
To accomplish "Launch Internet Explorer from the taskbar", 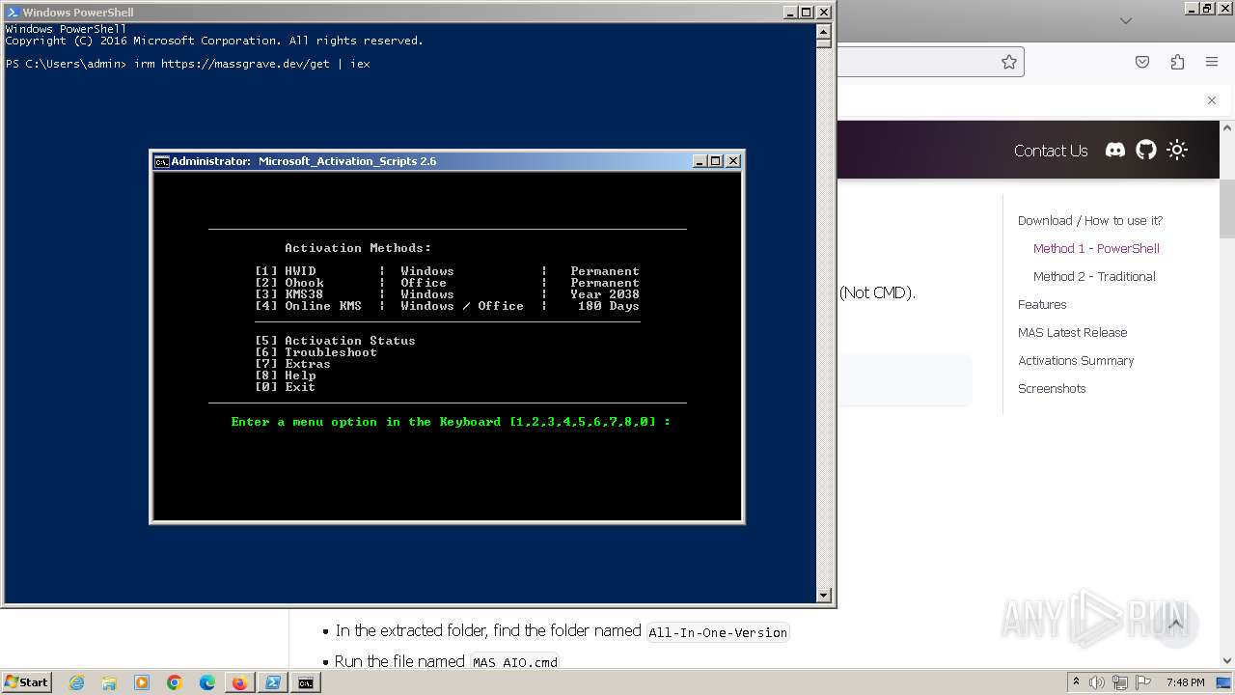I will [77, 682].
